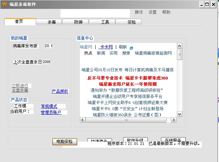The height and width of the screenshot is (162, 219).
Task: Click the 程序版本：21.01.21 status text
Action: click(126, 144)
